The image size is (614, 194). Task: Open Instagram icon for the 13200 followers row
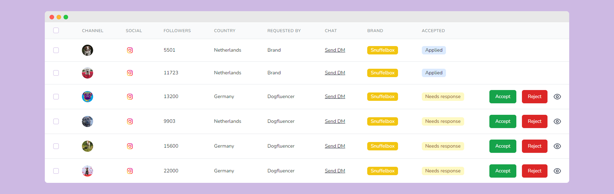[x=130, y=97]
